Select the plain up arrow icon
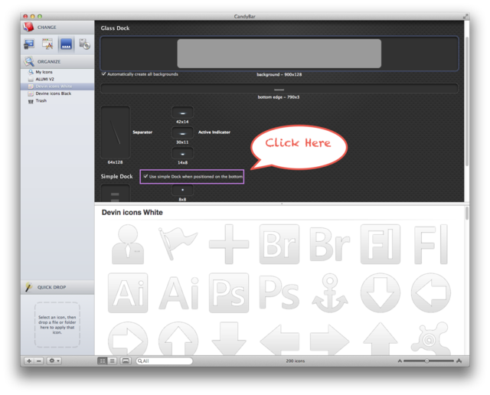The image size is (490, 395). [381, 339]
